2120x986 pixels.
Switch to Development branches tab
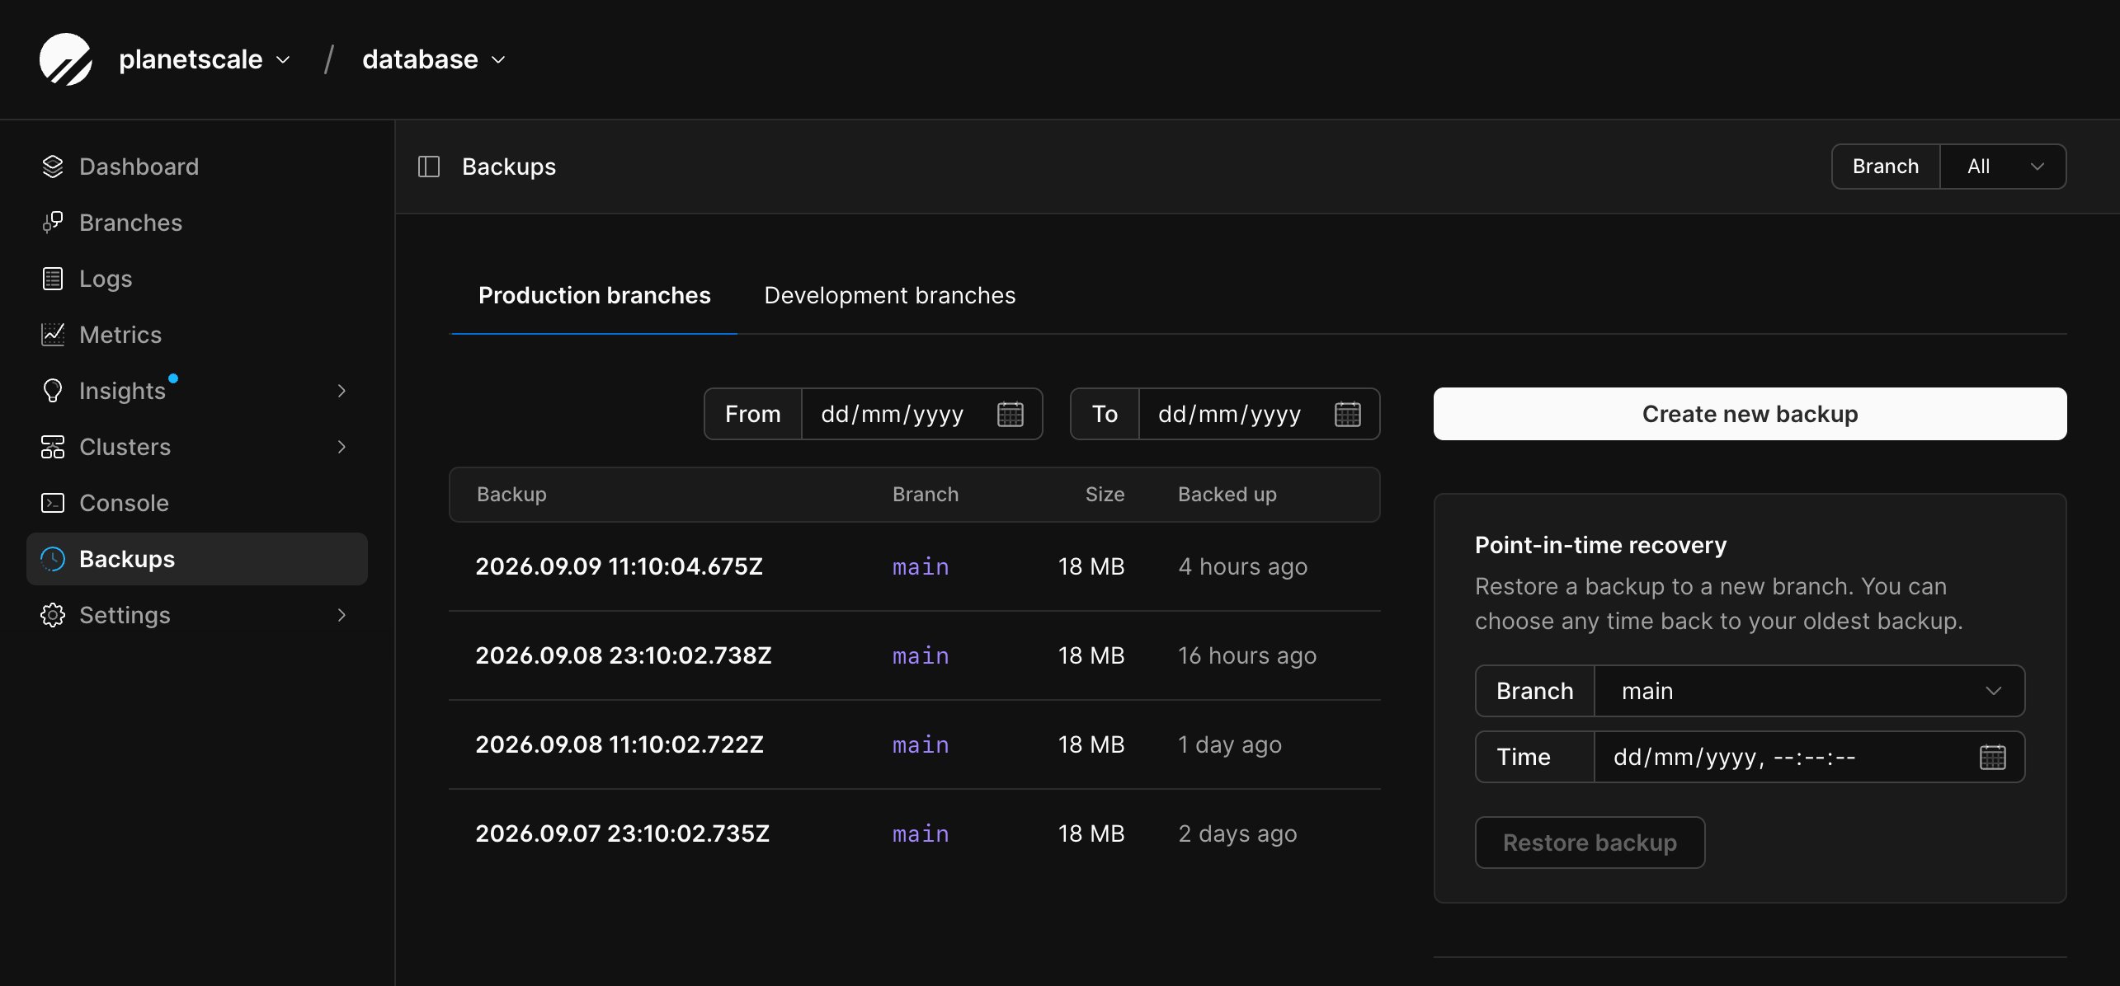coord(889,295)
